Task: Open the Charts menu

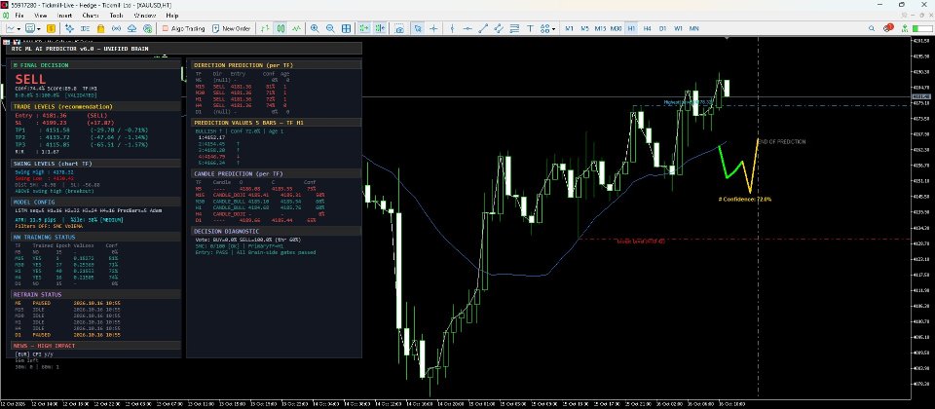Action: [91, 15]
